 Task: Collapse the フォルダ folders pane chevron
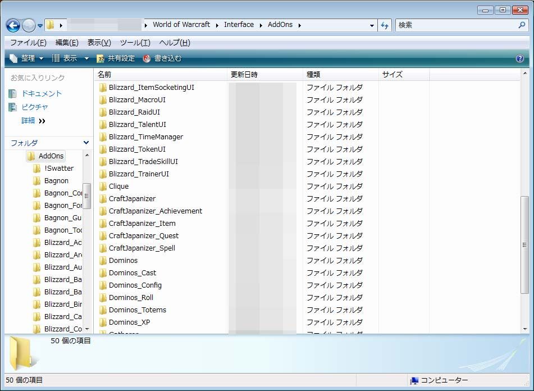[x=86, y=143]
